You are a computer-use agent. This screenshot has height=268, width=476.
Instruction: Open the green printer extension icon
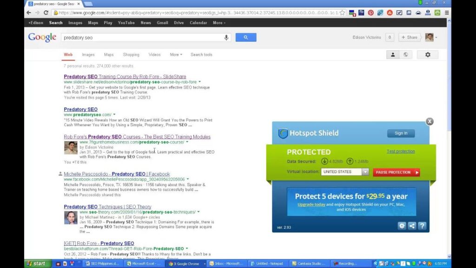pyautogui.click(x=437, y=13)
